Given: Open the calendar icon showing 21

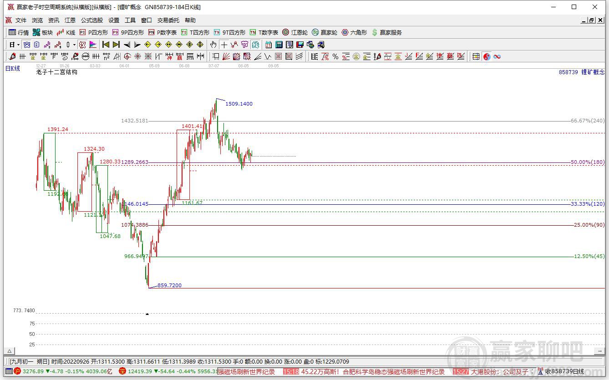Looking at the screenshot, I should pyautogui.click(x=269, y=45).
